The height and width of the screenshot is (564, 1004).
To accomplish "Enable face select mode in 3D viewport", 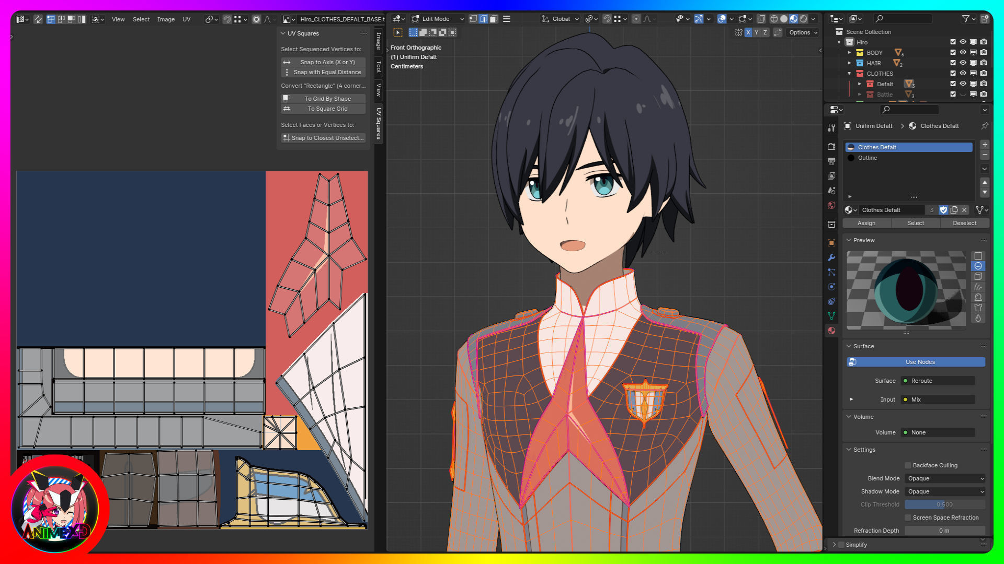I will [493, 19].
